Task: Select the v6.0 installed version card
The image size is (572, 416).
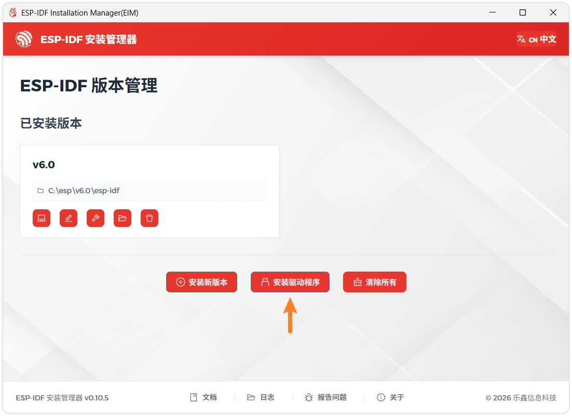Action: click(149, 165)
